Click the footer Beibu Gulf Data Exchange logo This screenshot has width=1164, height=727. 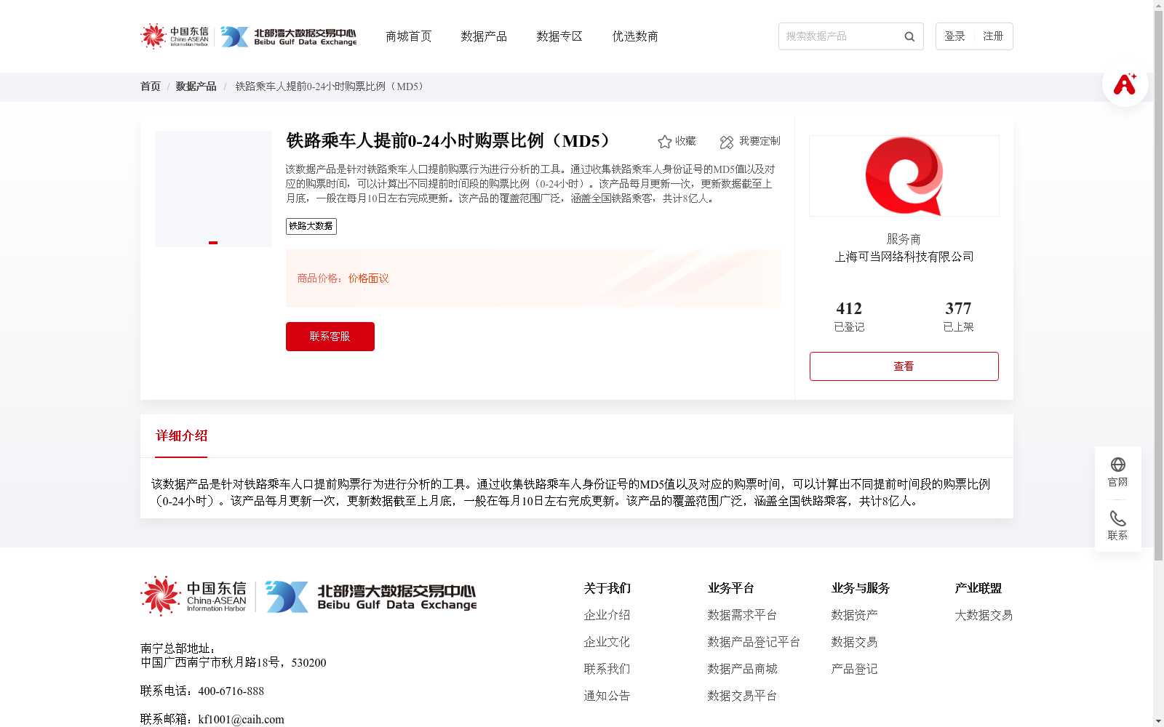[370, 596]
